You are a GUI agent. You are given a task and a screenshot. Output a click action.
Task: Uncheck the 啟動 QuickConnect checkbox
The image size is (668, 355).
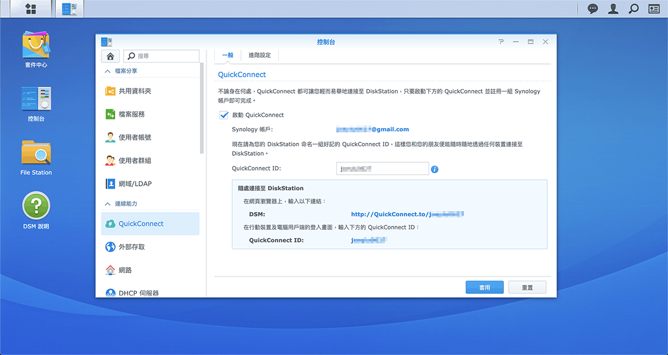pos(224,115)
